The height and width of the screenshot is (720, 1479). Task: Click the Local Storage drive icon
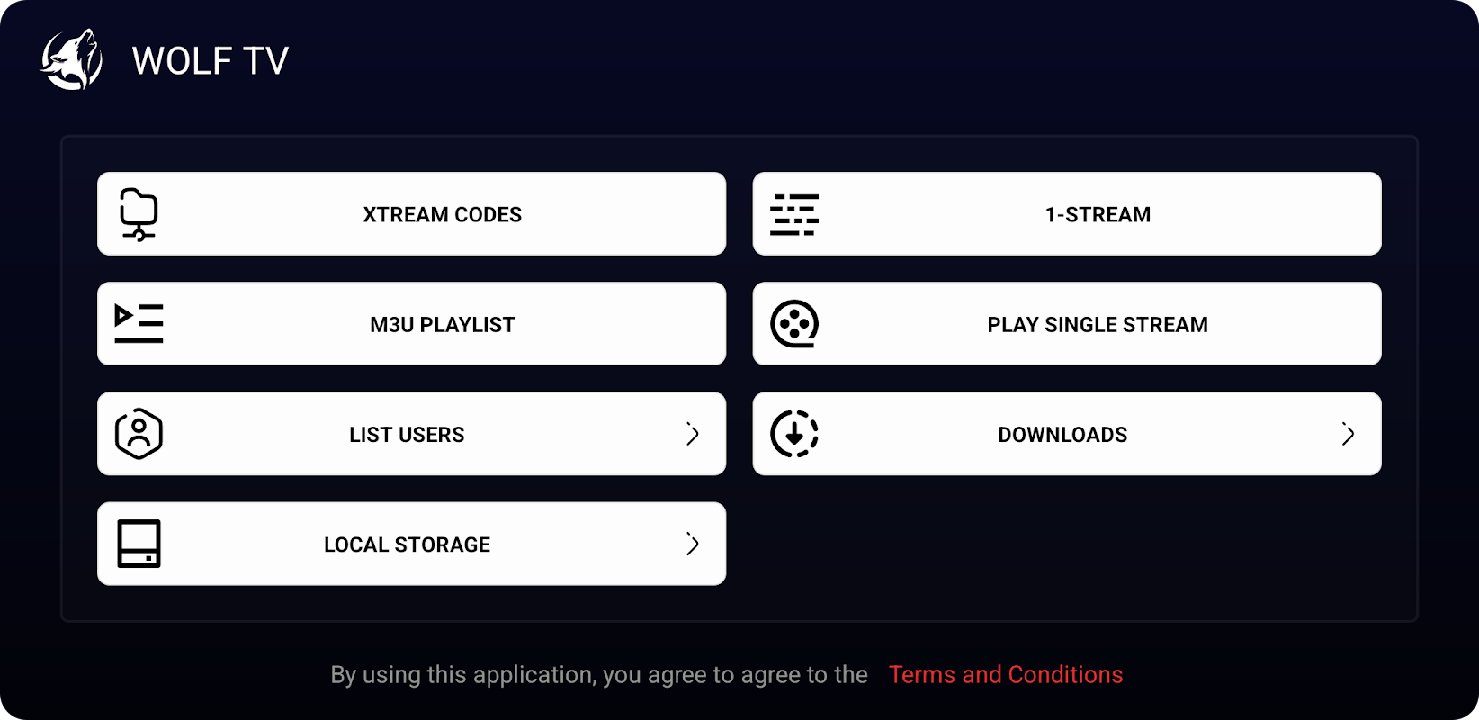(139, 544)
